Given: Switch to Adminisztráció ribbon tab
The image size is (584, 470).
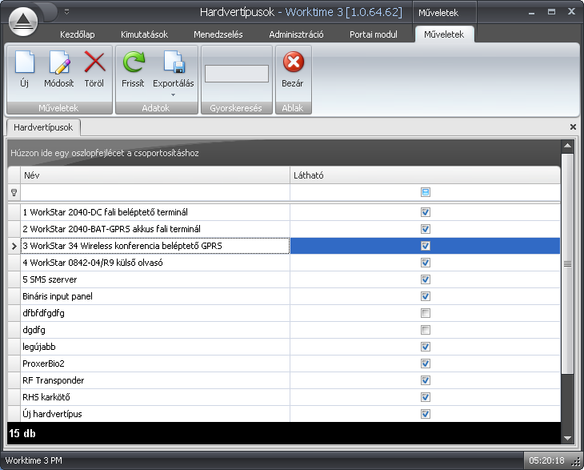Looking at the screenshot, I should pyautogui.click(x=296, y=34).
